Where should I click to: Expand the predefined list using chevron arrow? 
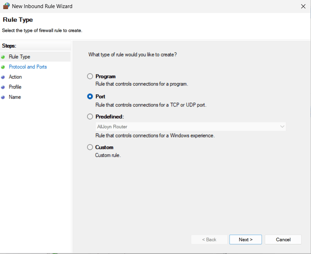coord(282,127)
